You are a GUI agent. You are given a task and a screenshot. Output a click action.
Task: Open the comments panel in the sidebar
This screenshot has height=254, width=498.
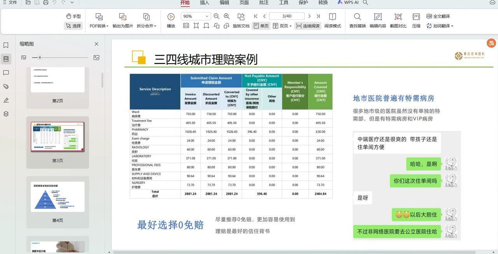[6, 73]
